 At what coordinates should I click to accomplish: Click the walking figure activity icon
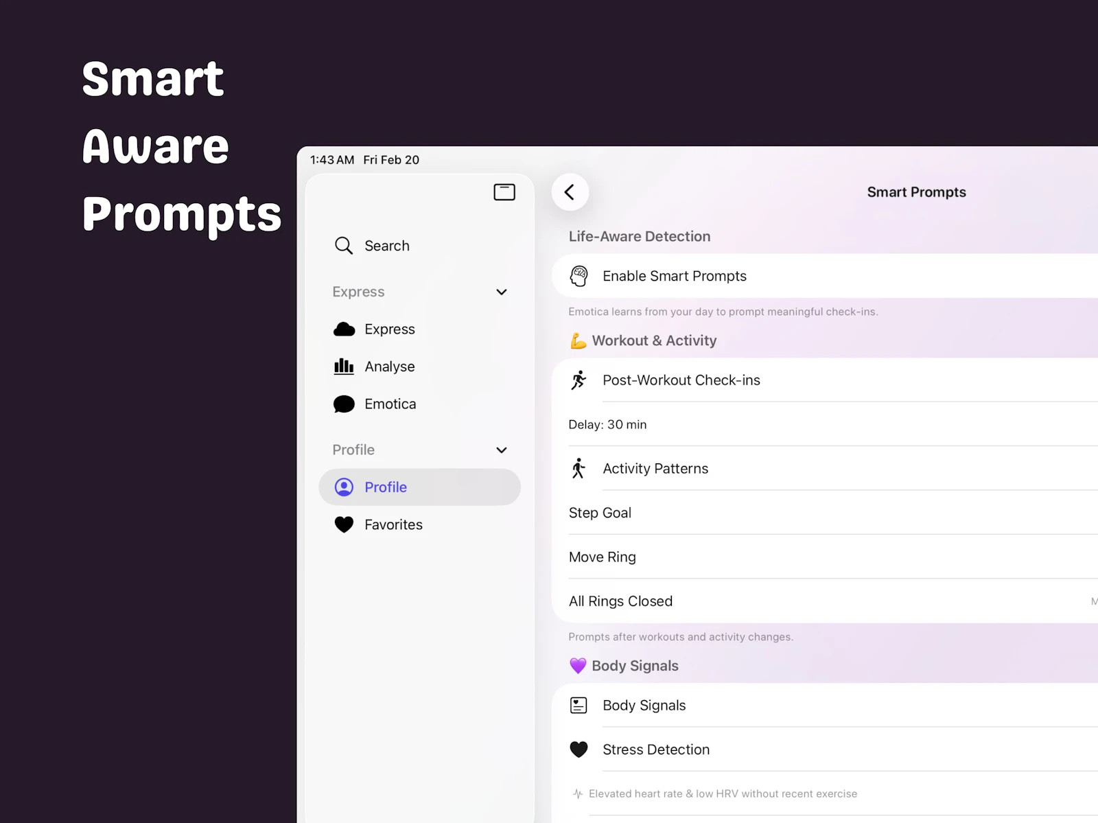(579, 469)
